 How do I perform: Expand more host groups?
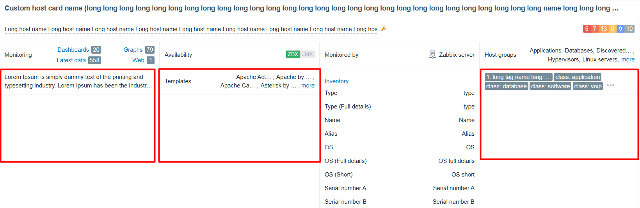(x=628, y=59)
